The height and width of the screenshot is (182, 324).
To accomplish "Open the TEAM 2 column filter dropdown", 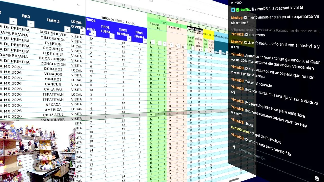I will tap(67, 29).
